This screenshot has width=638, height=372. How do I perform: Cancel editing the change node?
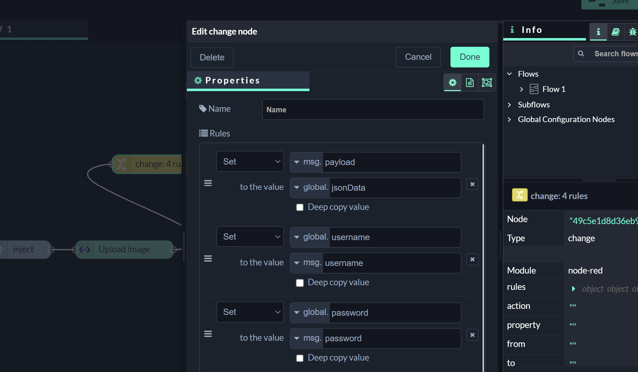click(418, 57)
